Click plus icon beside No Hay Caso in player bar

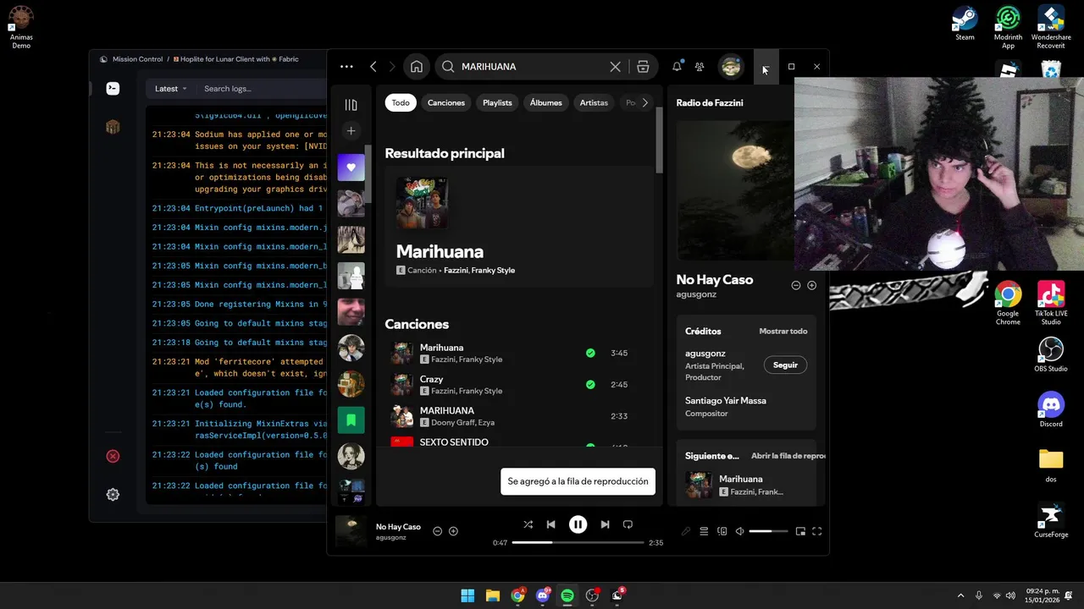pos(453,531)
